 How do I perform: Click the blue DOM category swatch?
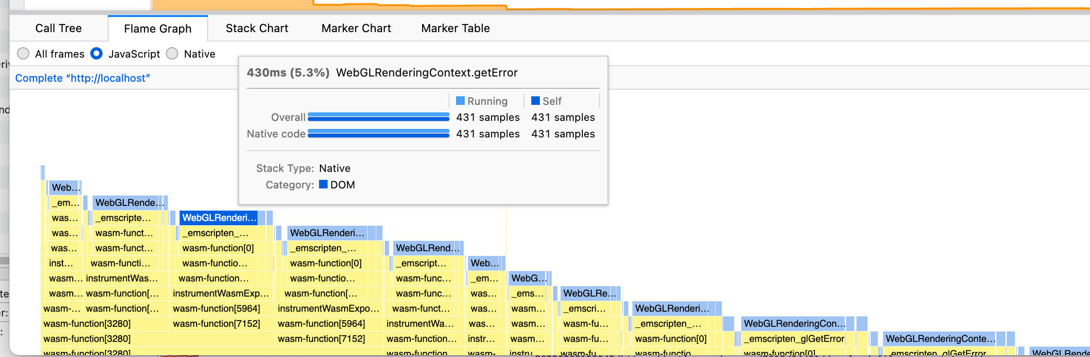[323, 184]
